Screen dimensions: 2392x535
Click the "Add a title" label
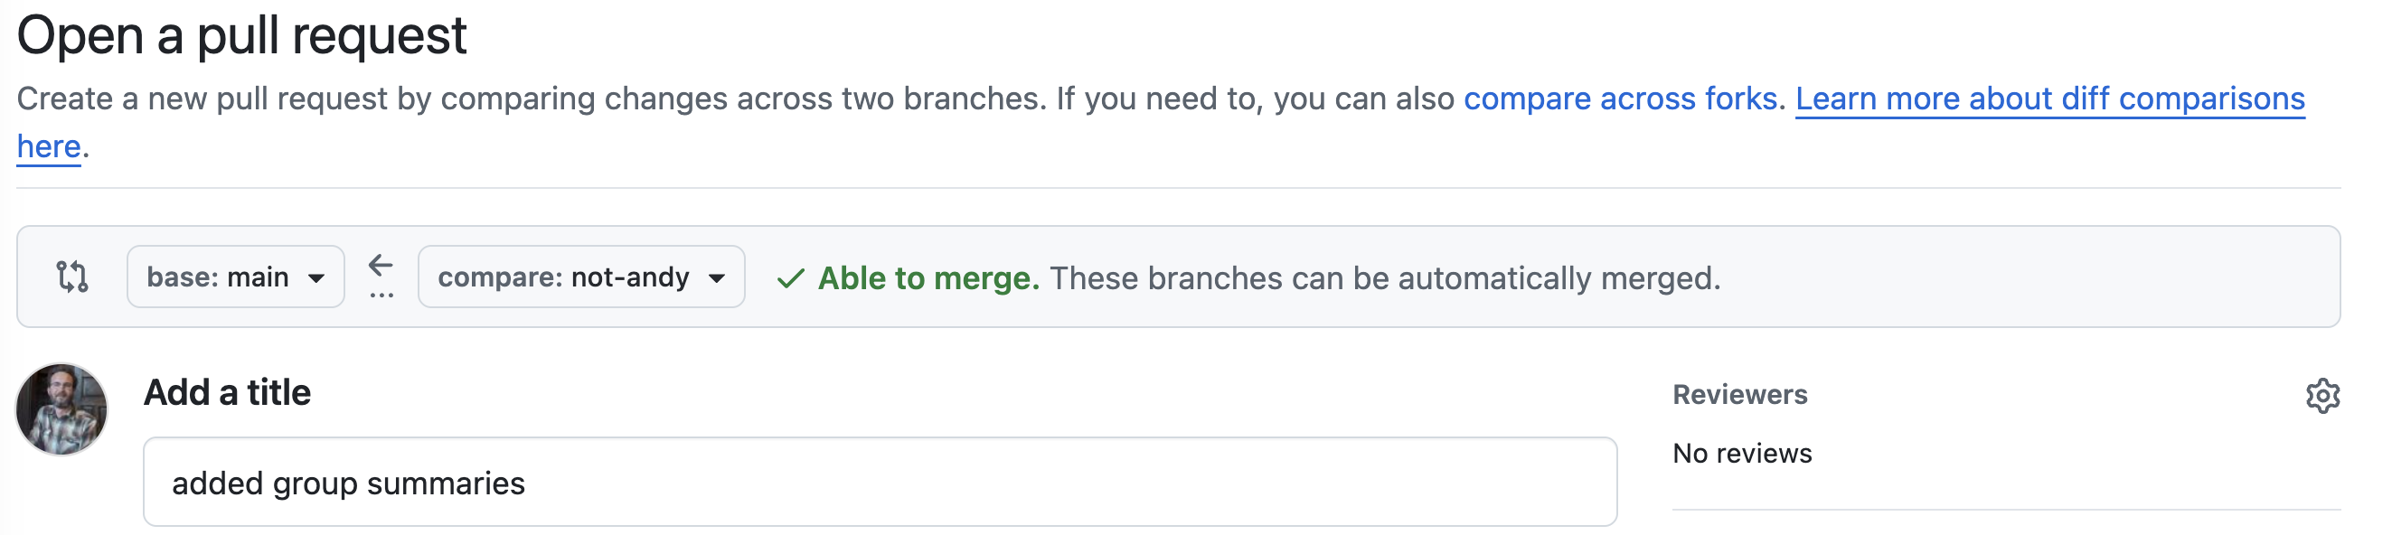227,393
